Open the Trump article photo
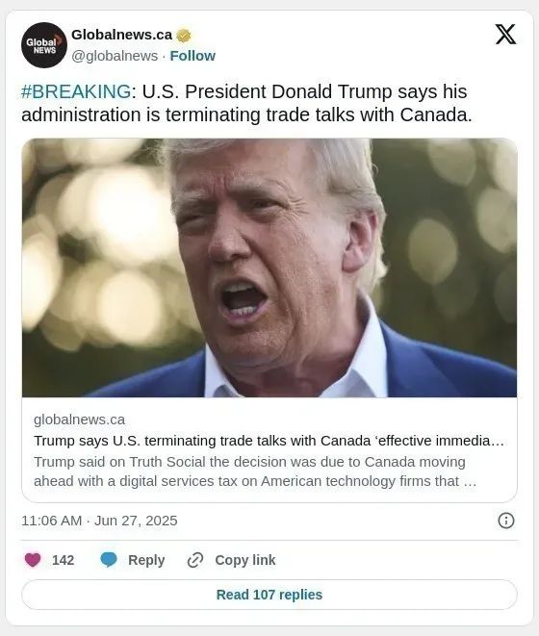The image size is (539, 636). (269, 267)
